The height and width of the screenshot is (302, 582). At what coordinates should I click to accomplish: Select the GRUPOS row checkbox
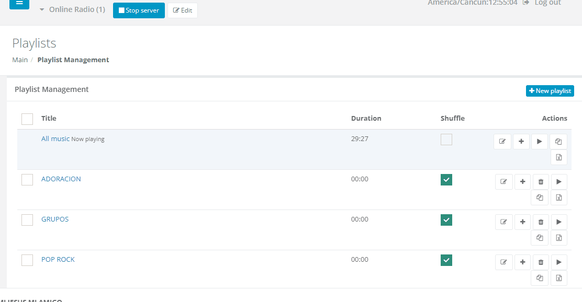pyautogui.click(x=27, y=220)
